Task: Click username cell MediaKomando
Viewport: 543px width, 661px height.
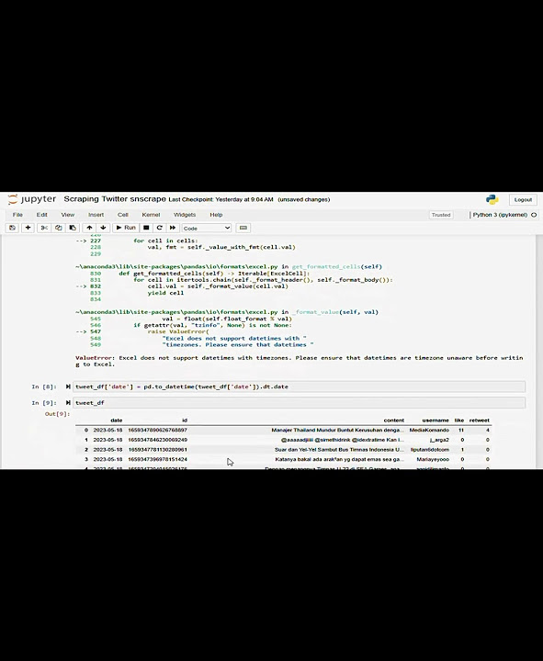Action: point(429,430)
